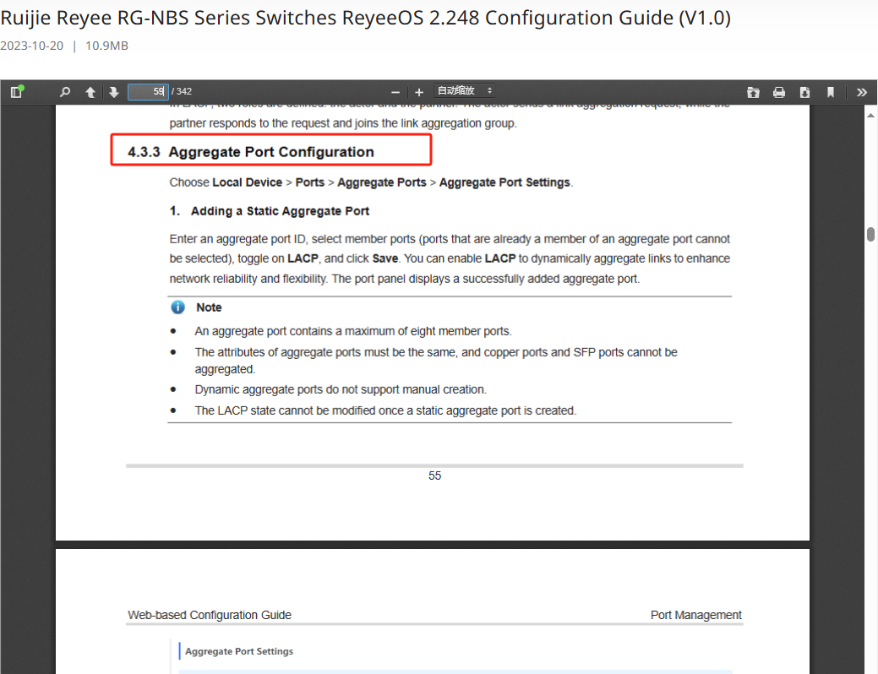
Task: Click the "/ 342" total page count
Action: coord(182,92)
